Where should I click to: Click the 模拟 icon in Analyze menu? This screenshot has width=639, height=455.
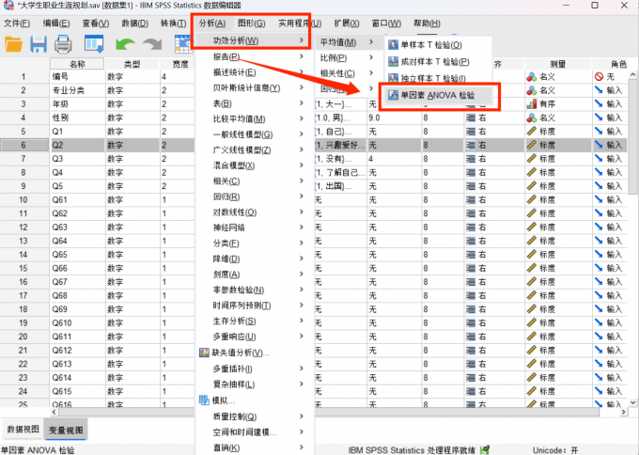tap(204, 400)
